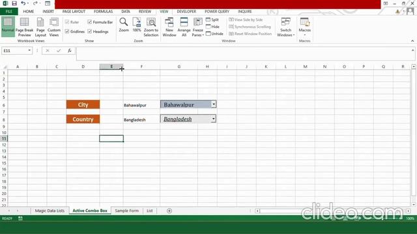Select the orange Country label cell
Viewport: 417px width, 234px height.
click(x=83, y=119)
